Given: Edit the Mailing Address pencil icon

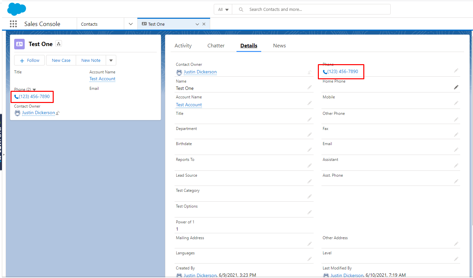Looking at the screenshot, I should [x=310, y=244].
